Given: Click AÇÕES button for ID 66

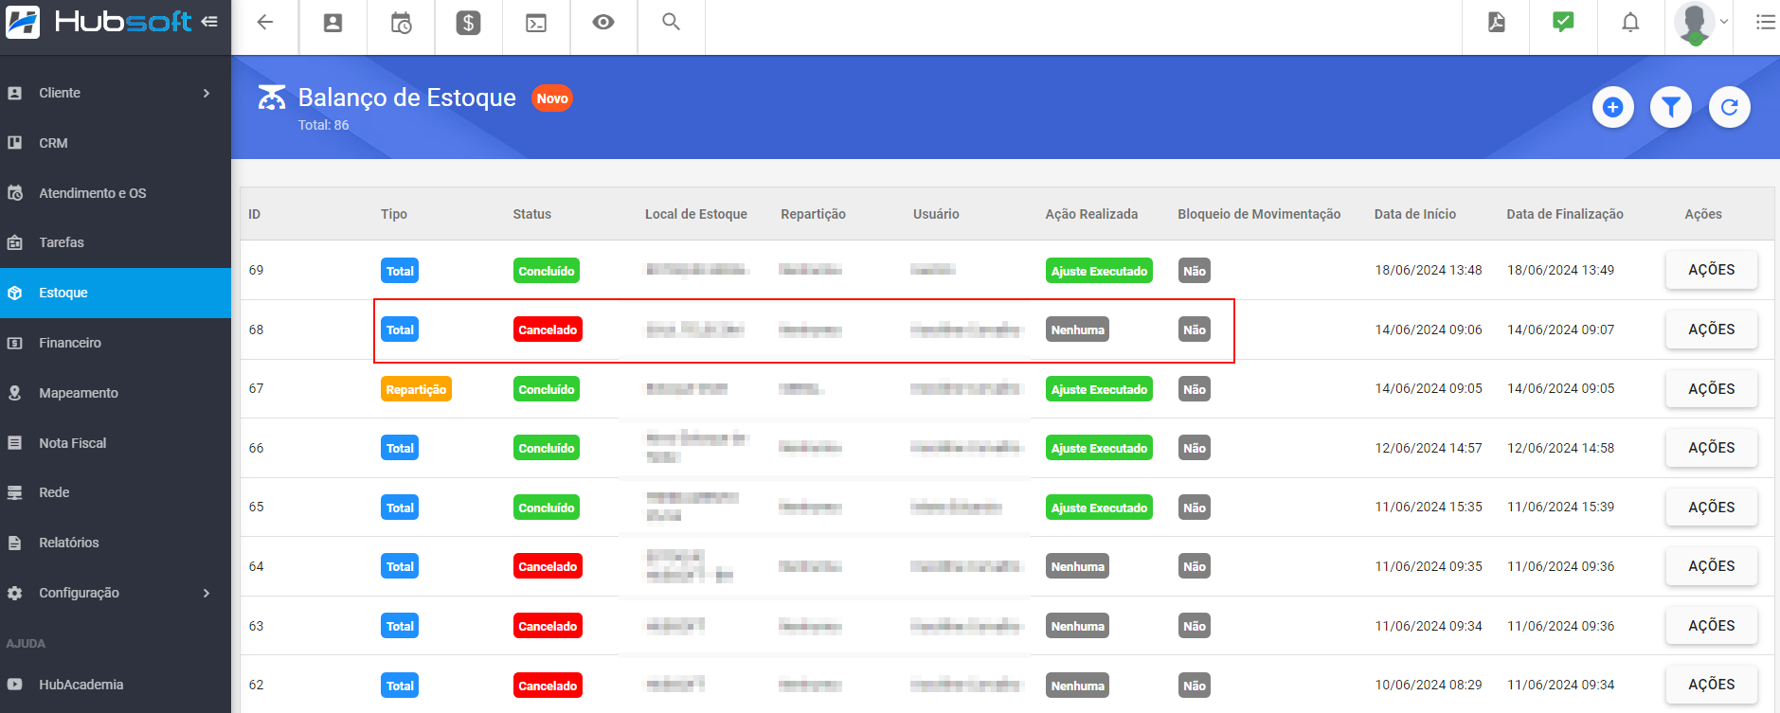Looking at the screenshot, I should (1711, 448).
